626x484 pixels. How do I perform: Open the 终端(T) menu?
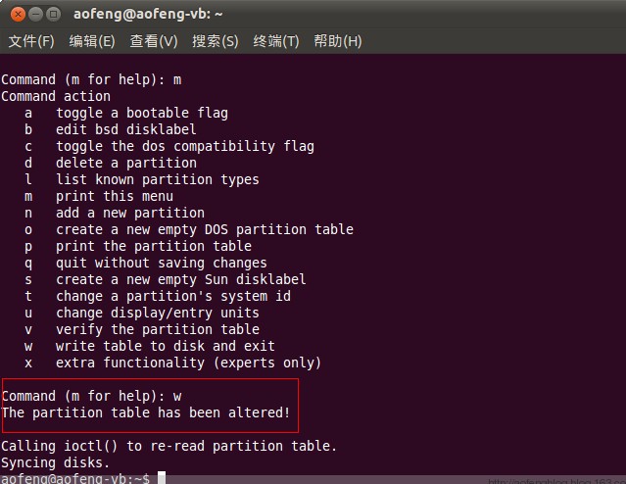(276, 41)
